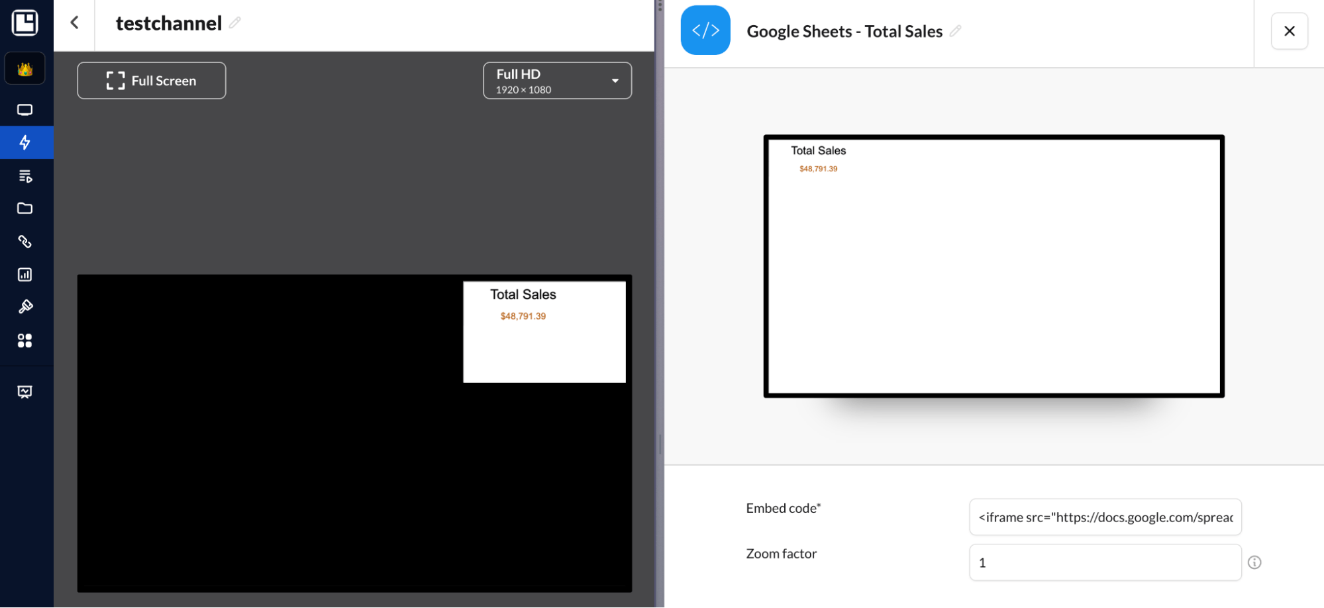1324x608 pixels.
Task: Select the Channels lightning icon in sidebar
Action: coord(25,142)
